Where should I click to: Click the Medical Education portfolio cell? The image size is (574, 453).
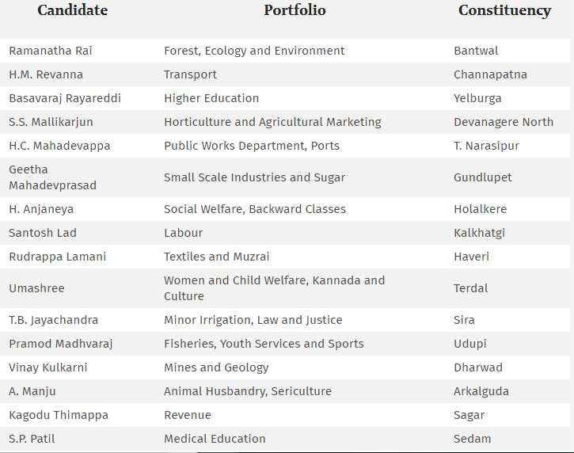coord(215,439)
